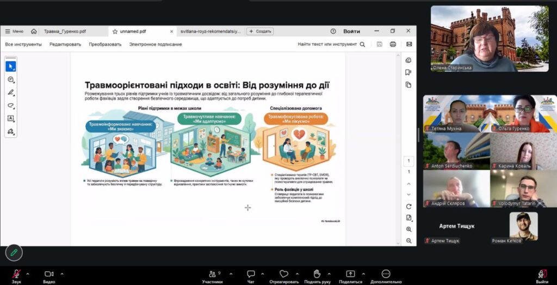Viewport: 557px width, 285px height.
Task: Select the arrow selection tool in Acrobat
Action: pyautogui.click(x=11, y=66)
